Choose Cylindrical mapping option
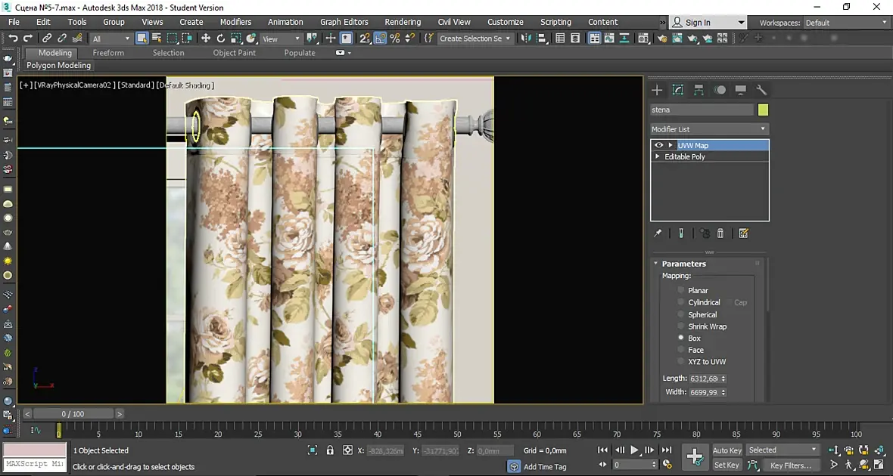The image size is (893, 476). [681, 302]
